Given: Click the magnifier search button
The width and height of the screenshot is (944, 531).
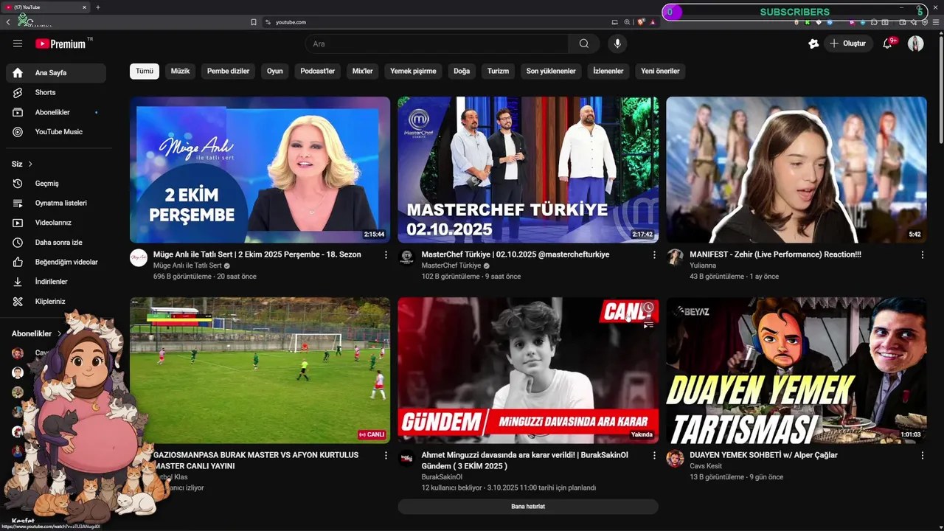Looking at the screenshot, I should tap(584, 44).
